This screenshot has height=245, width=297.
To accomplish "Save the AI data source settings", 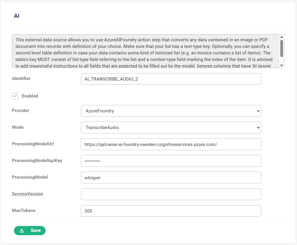I will tap(30, 230).
